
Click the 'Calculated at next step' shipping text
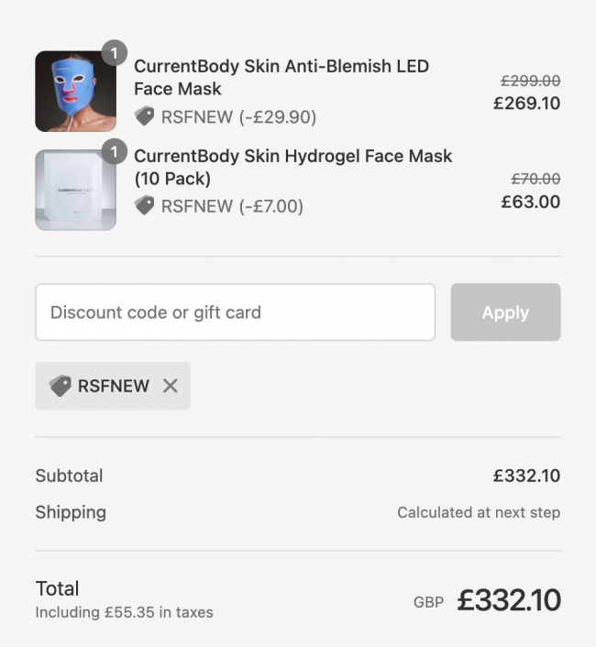click(x=478, y=512)
